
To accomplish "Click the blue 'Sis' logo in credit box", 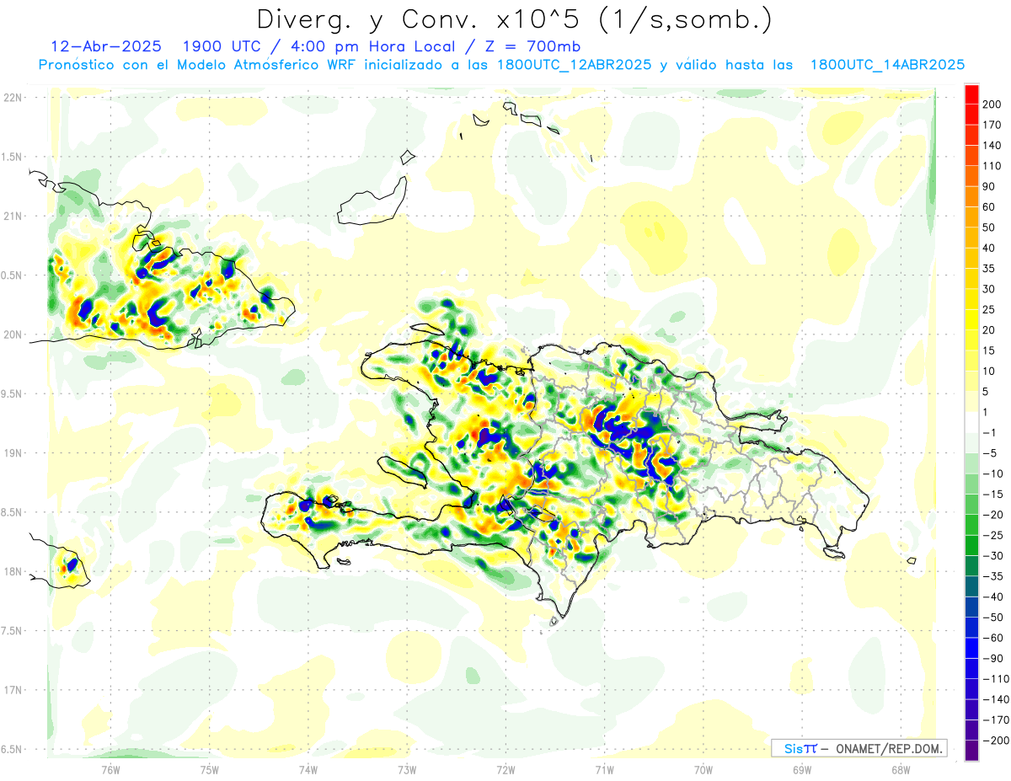I will 793,748.
